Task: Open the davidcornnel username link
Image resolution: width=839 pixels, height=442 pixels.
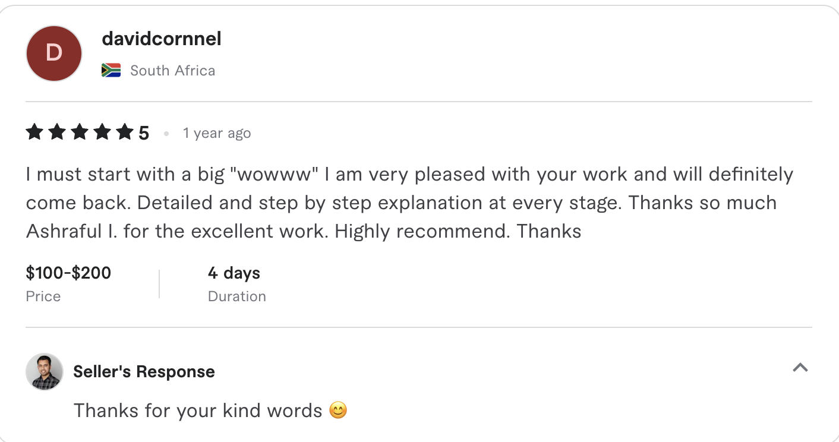Action: click(161, 39)
